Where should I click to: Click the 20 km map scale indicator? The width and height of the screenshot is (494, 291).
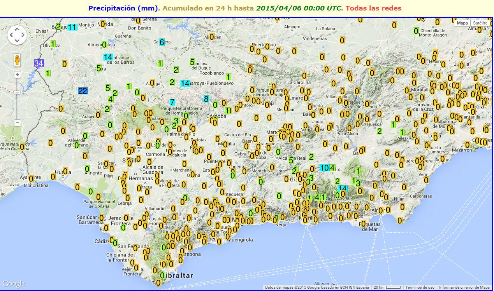tap(387, 288)
